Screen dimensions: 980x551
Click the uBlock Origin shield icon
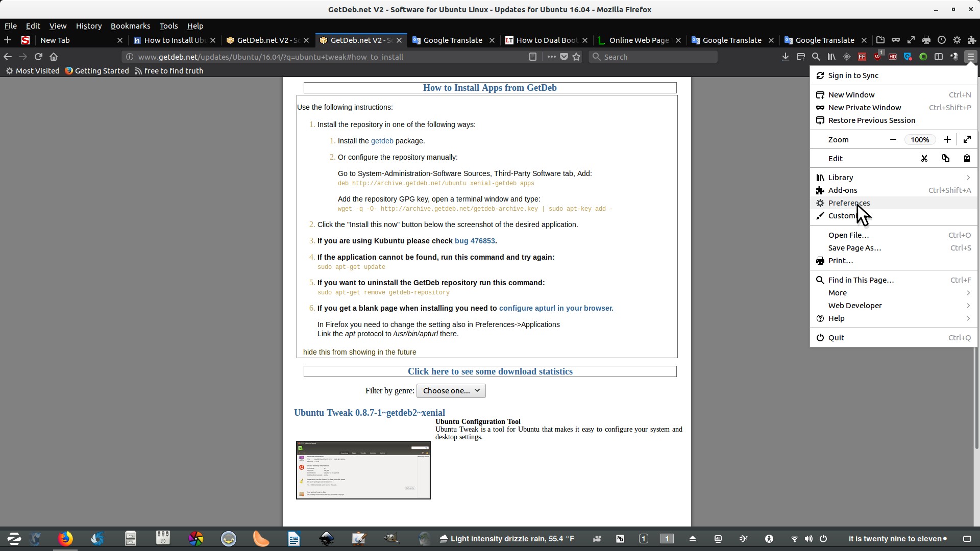tap(877, 57)
